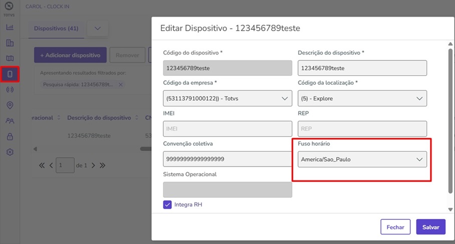
Task: Toggle the Integra RH checkbox
Action: pos(167,205)
